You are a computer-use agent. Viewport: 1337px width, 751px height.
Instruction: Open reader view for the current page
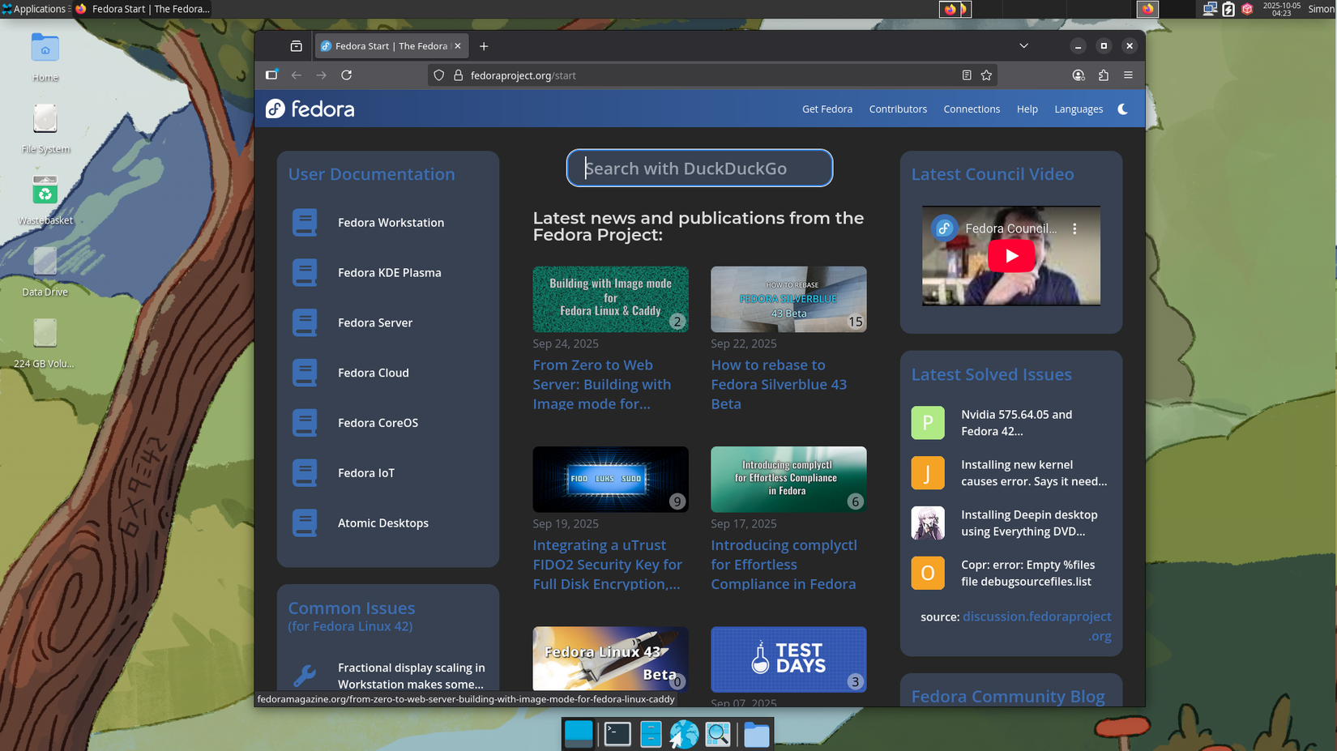click(966, 75)
